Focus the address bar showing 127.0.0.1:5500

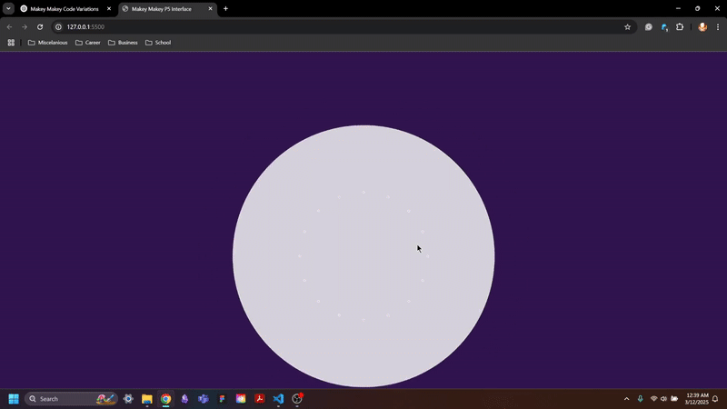(x=344, y=27)
